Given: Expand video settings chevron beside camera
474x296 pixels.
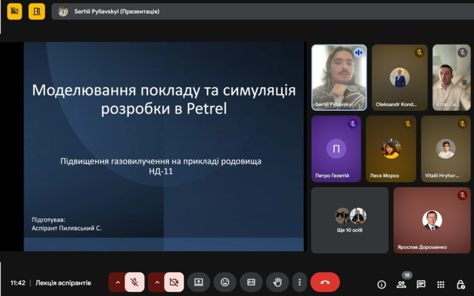Looking at the screenshot, I should click(157, 282).
